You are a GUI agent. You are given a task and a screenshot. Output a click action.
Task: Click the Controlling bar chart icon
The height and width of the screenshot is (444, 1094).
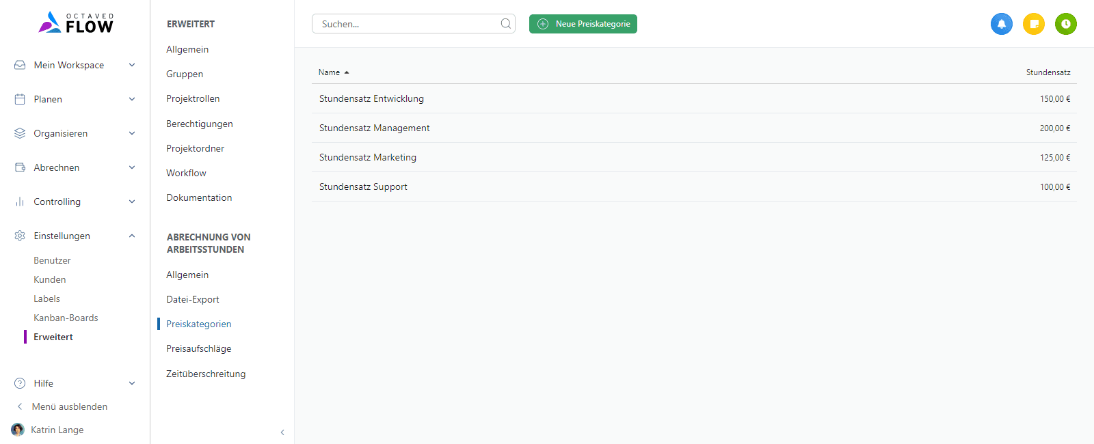20,202
